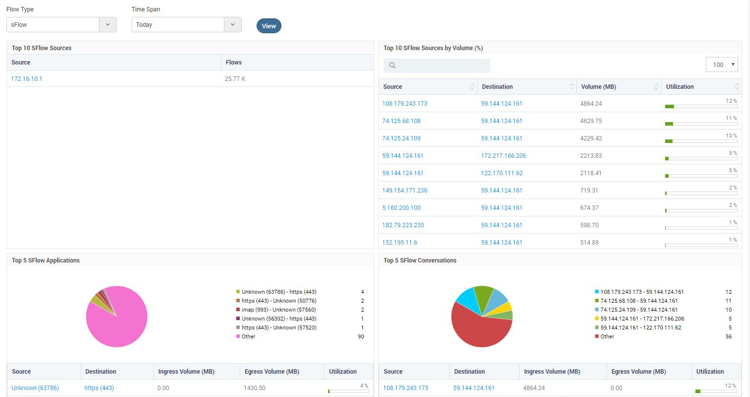The width and height of the screenshot is (750, 397).
Task: Click the https (443) - Unknown (50776) legend swatch
Action: pos(238,301)
